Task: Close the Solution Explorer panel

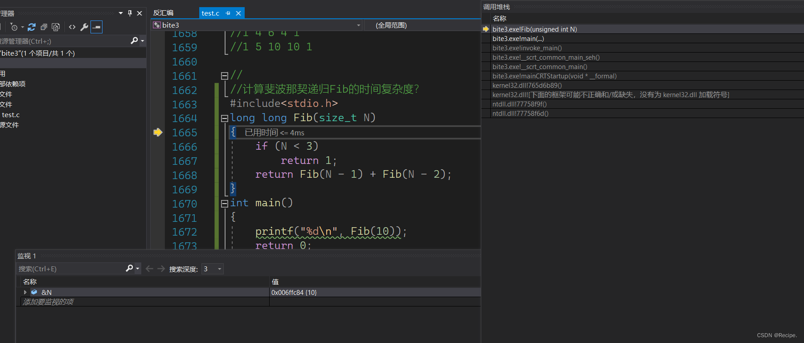Action: tap(139, 13)
